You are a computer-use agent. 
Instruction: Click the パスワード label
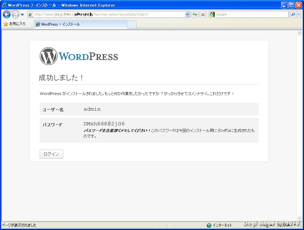[53, 125]
